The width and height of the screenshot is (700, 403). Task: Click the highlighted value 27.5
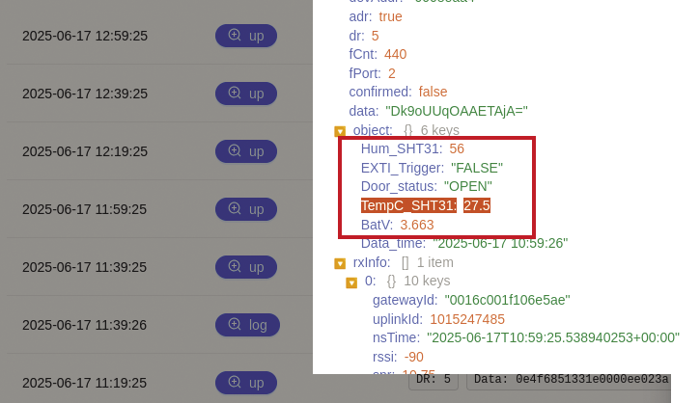477,205
